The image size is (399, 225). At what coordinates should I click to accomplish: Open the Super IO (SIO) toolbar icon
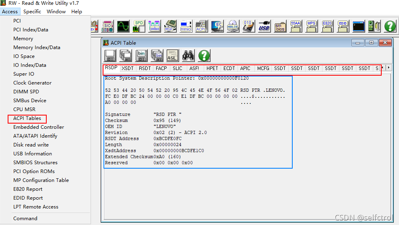(108, 26)
